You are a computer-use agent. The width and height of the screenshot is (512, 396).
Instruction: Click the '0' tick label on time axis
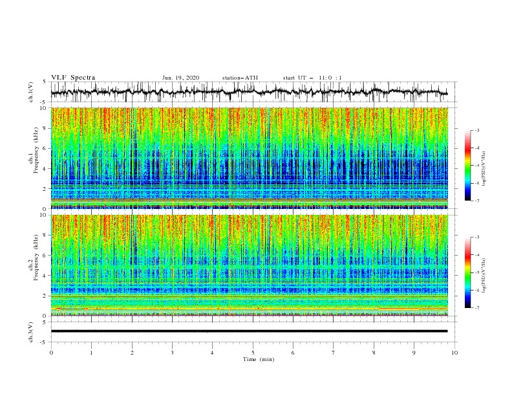pos(51,353)
